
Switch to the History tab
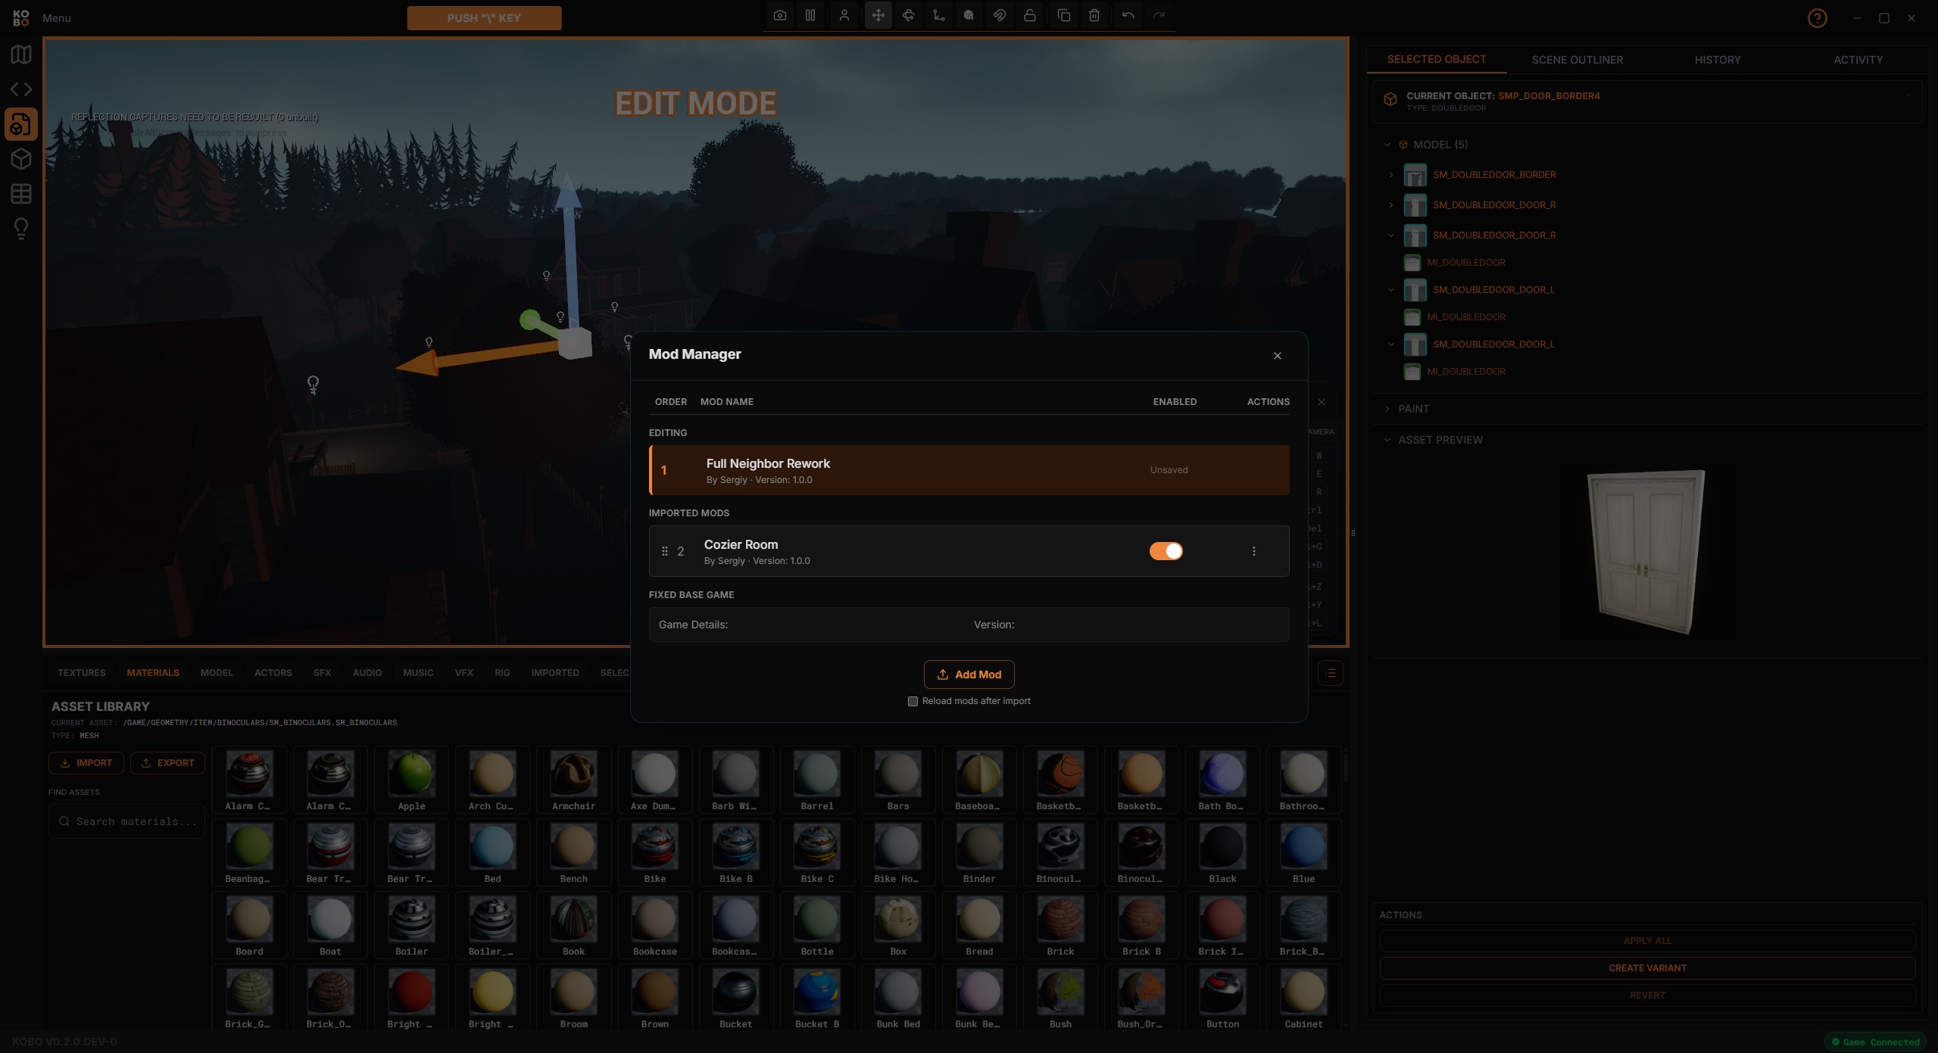point(1718,60)
